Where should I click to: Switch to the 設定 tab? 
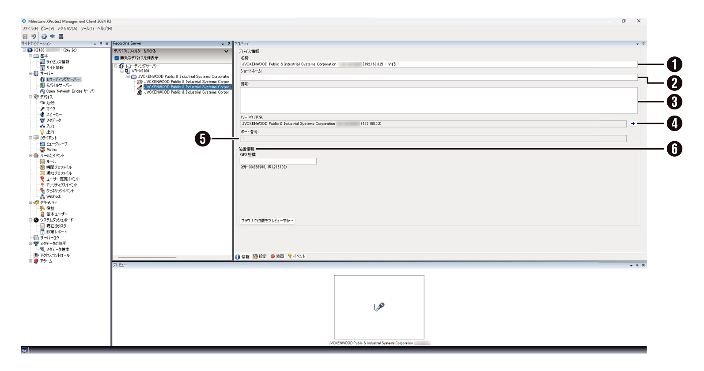tap(260, 256)
